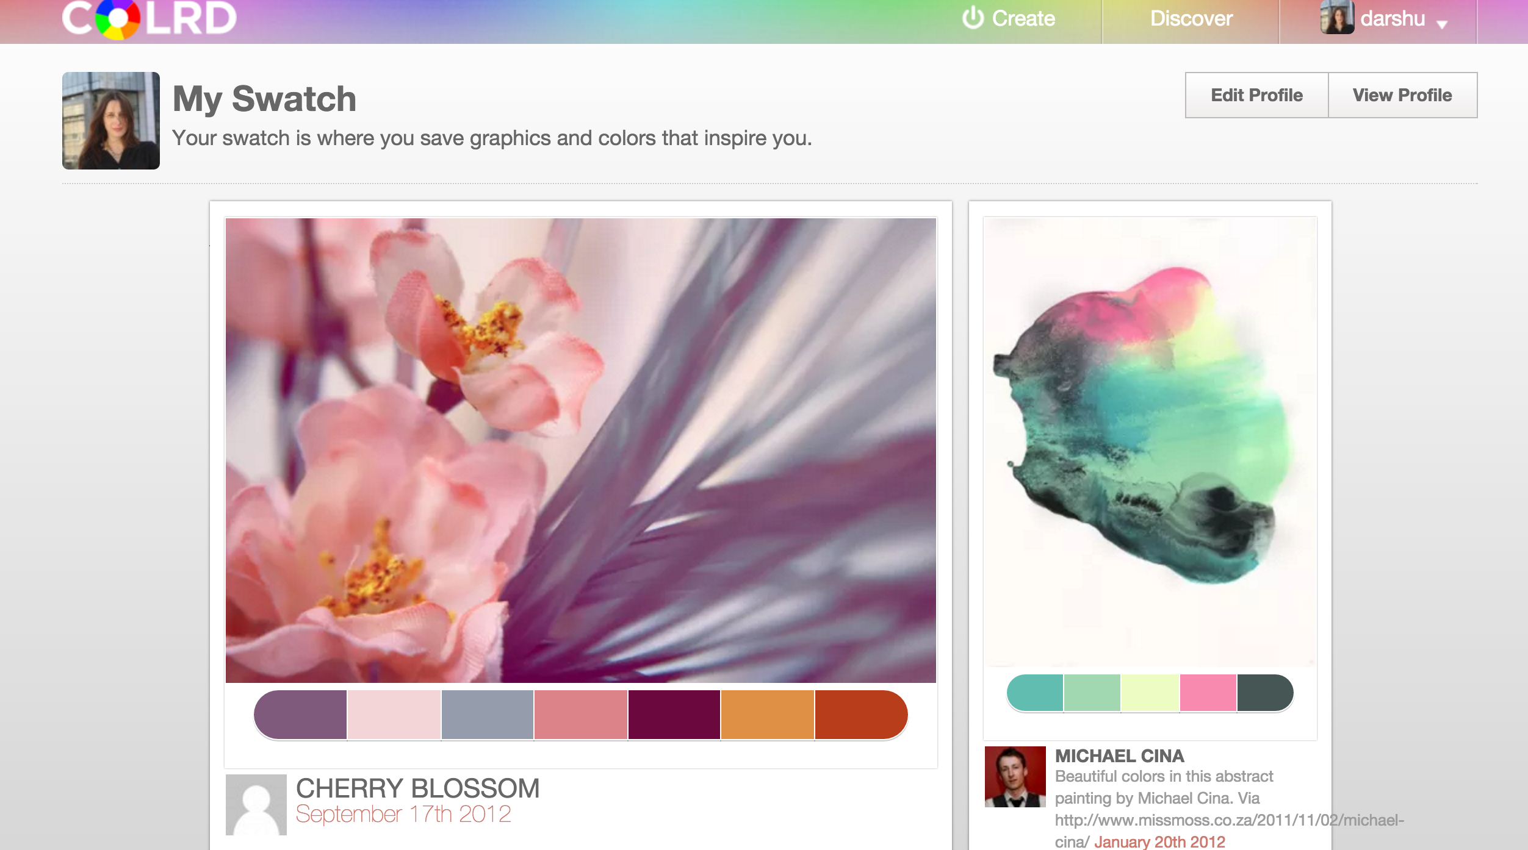Click the Michael Cina author portrait
Image resolution: width=1528 pixels, height=850 pixels.
1015,776
